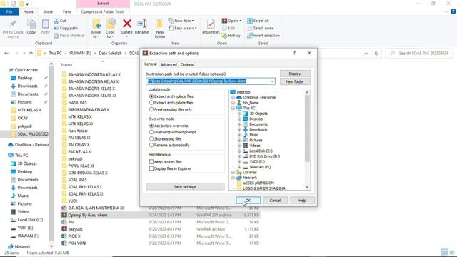Select IRAWAN (F:) in dialog tree
457x257 pixels.
pyautogui.click(x=260, y=167)
